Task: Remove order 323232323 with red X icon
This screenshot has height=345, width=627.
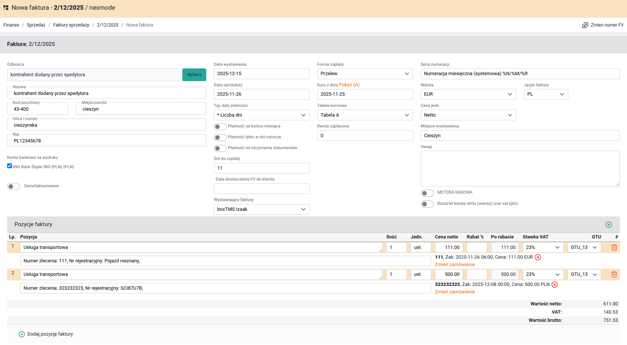Action: (555, 284)
